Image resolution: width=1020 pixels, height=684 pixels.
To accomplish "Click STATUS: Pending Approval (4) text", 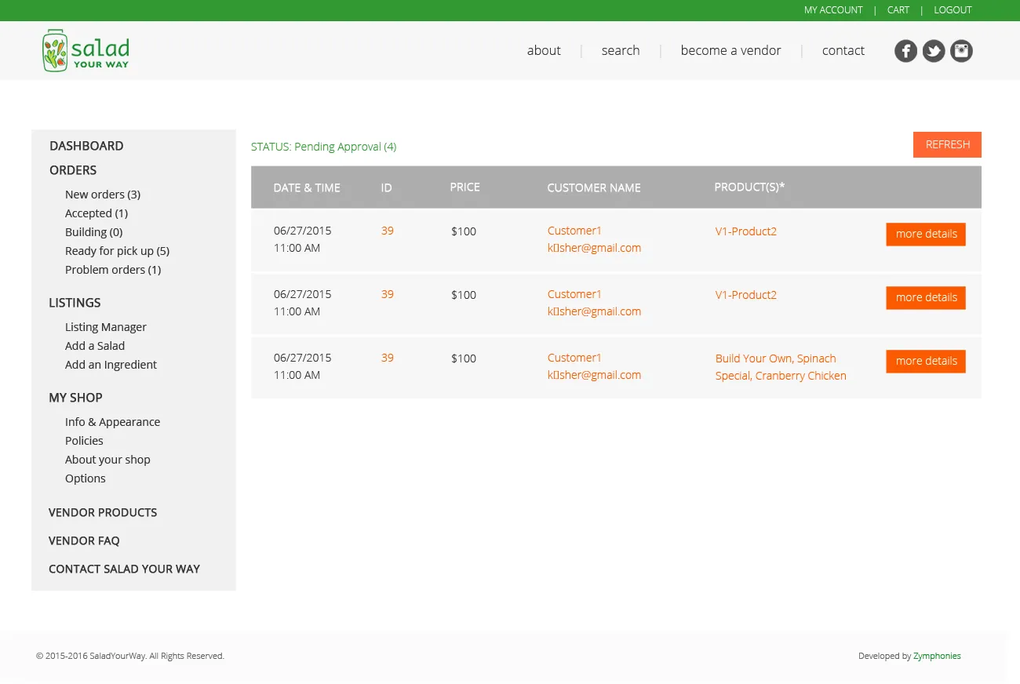I will pyautogui.click(x=323, y=147).
